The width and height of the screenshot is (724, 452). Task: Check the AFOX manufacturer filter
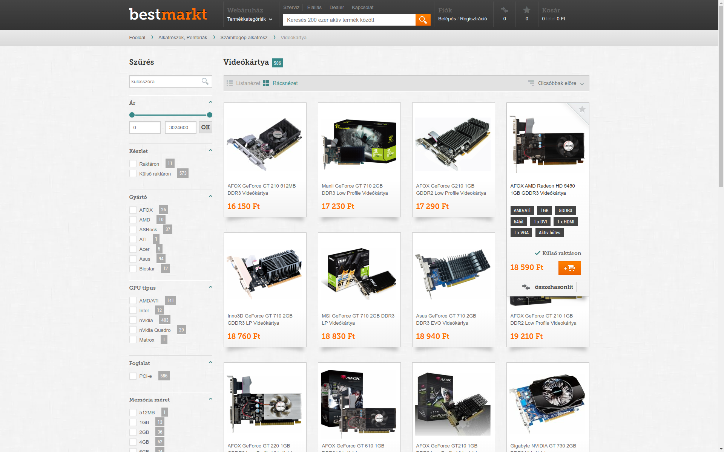click(133, 210)
